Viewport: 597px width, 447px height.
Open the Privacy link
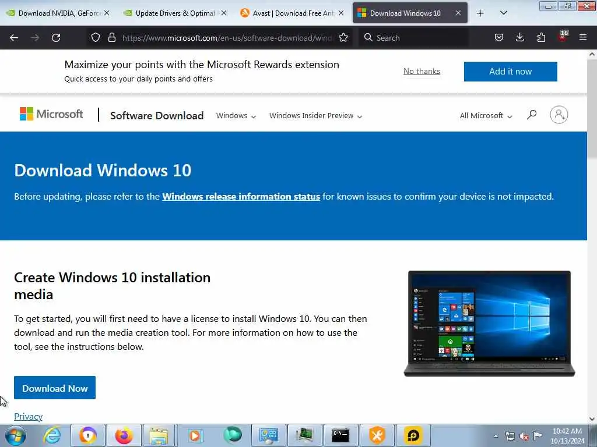28,416
